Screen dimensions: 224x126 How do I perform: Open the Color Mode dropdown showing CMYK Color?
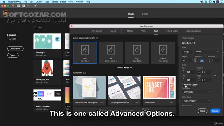click(196, 92)
